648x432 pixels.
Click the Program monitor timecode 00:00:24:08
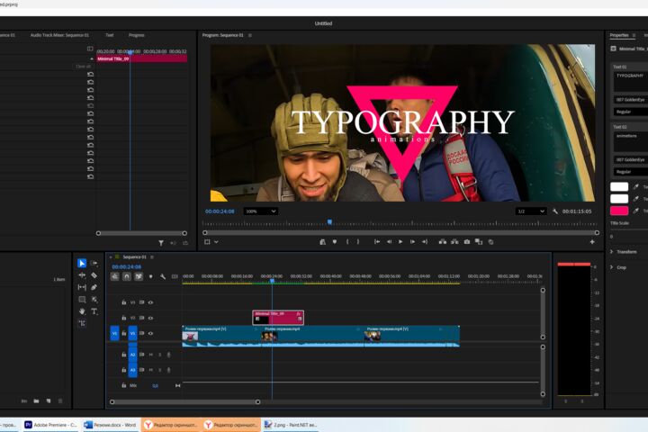coord(220,211)
